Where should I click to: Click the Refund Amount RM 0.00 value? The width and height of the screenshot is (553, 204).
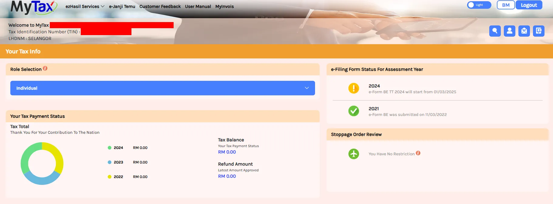[x=227, y=176]
